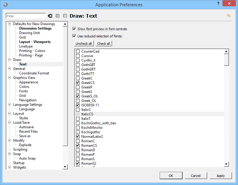Check the KochiMincho font checkbox
Image resolution: width=238 pixels, height=185 pixels.
78,128
